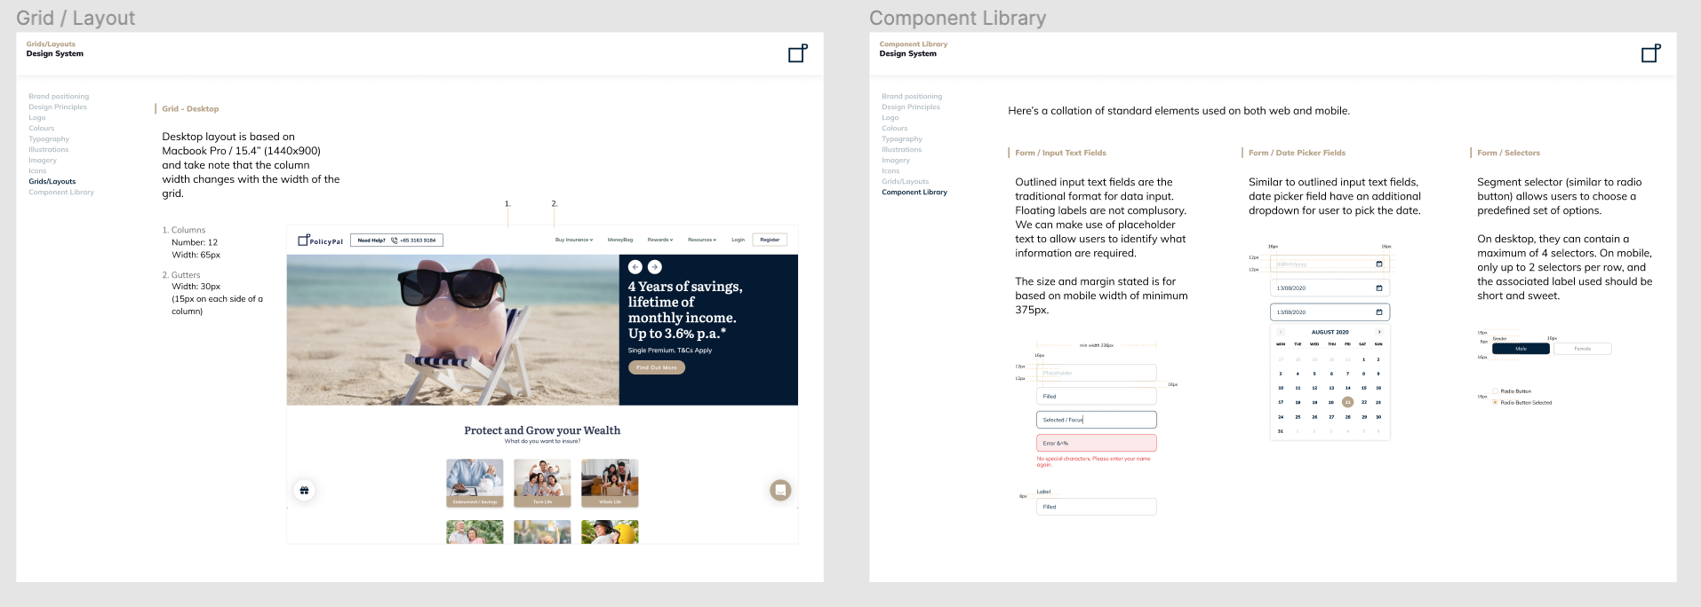
Task: Go to previous slide with left arrow
Action: tap(635, 267)
